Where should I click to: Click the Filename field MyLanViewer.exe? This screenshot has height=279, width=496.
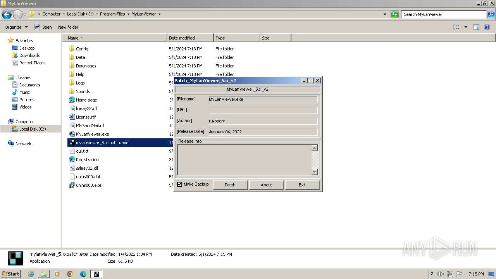[x=263, y=99]
